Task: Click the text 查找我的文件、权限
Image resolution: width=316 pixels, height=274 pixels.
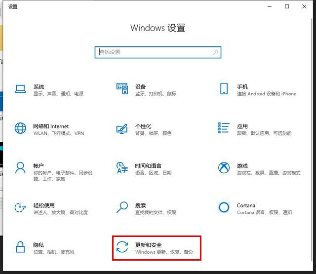Action: point(156,212)
